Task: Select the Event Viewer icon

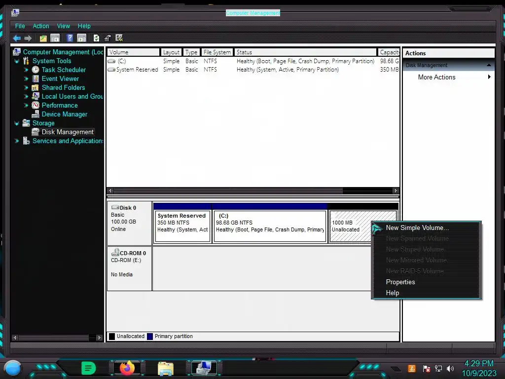Action: 36,78
